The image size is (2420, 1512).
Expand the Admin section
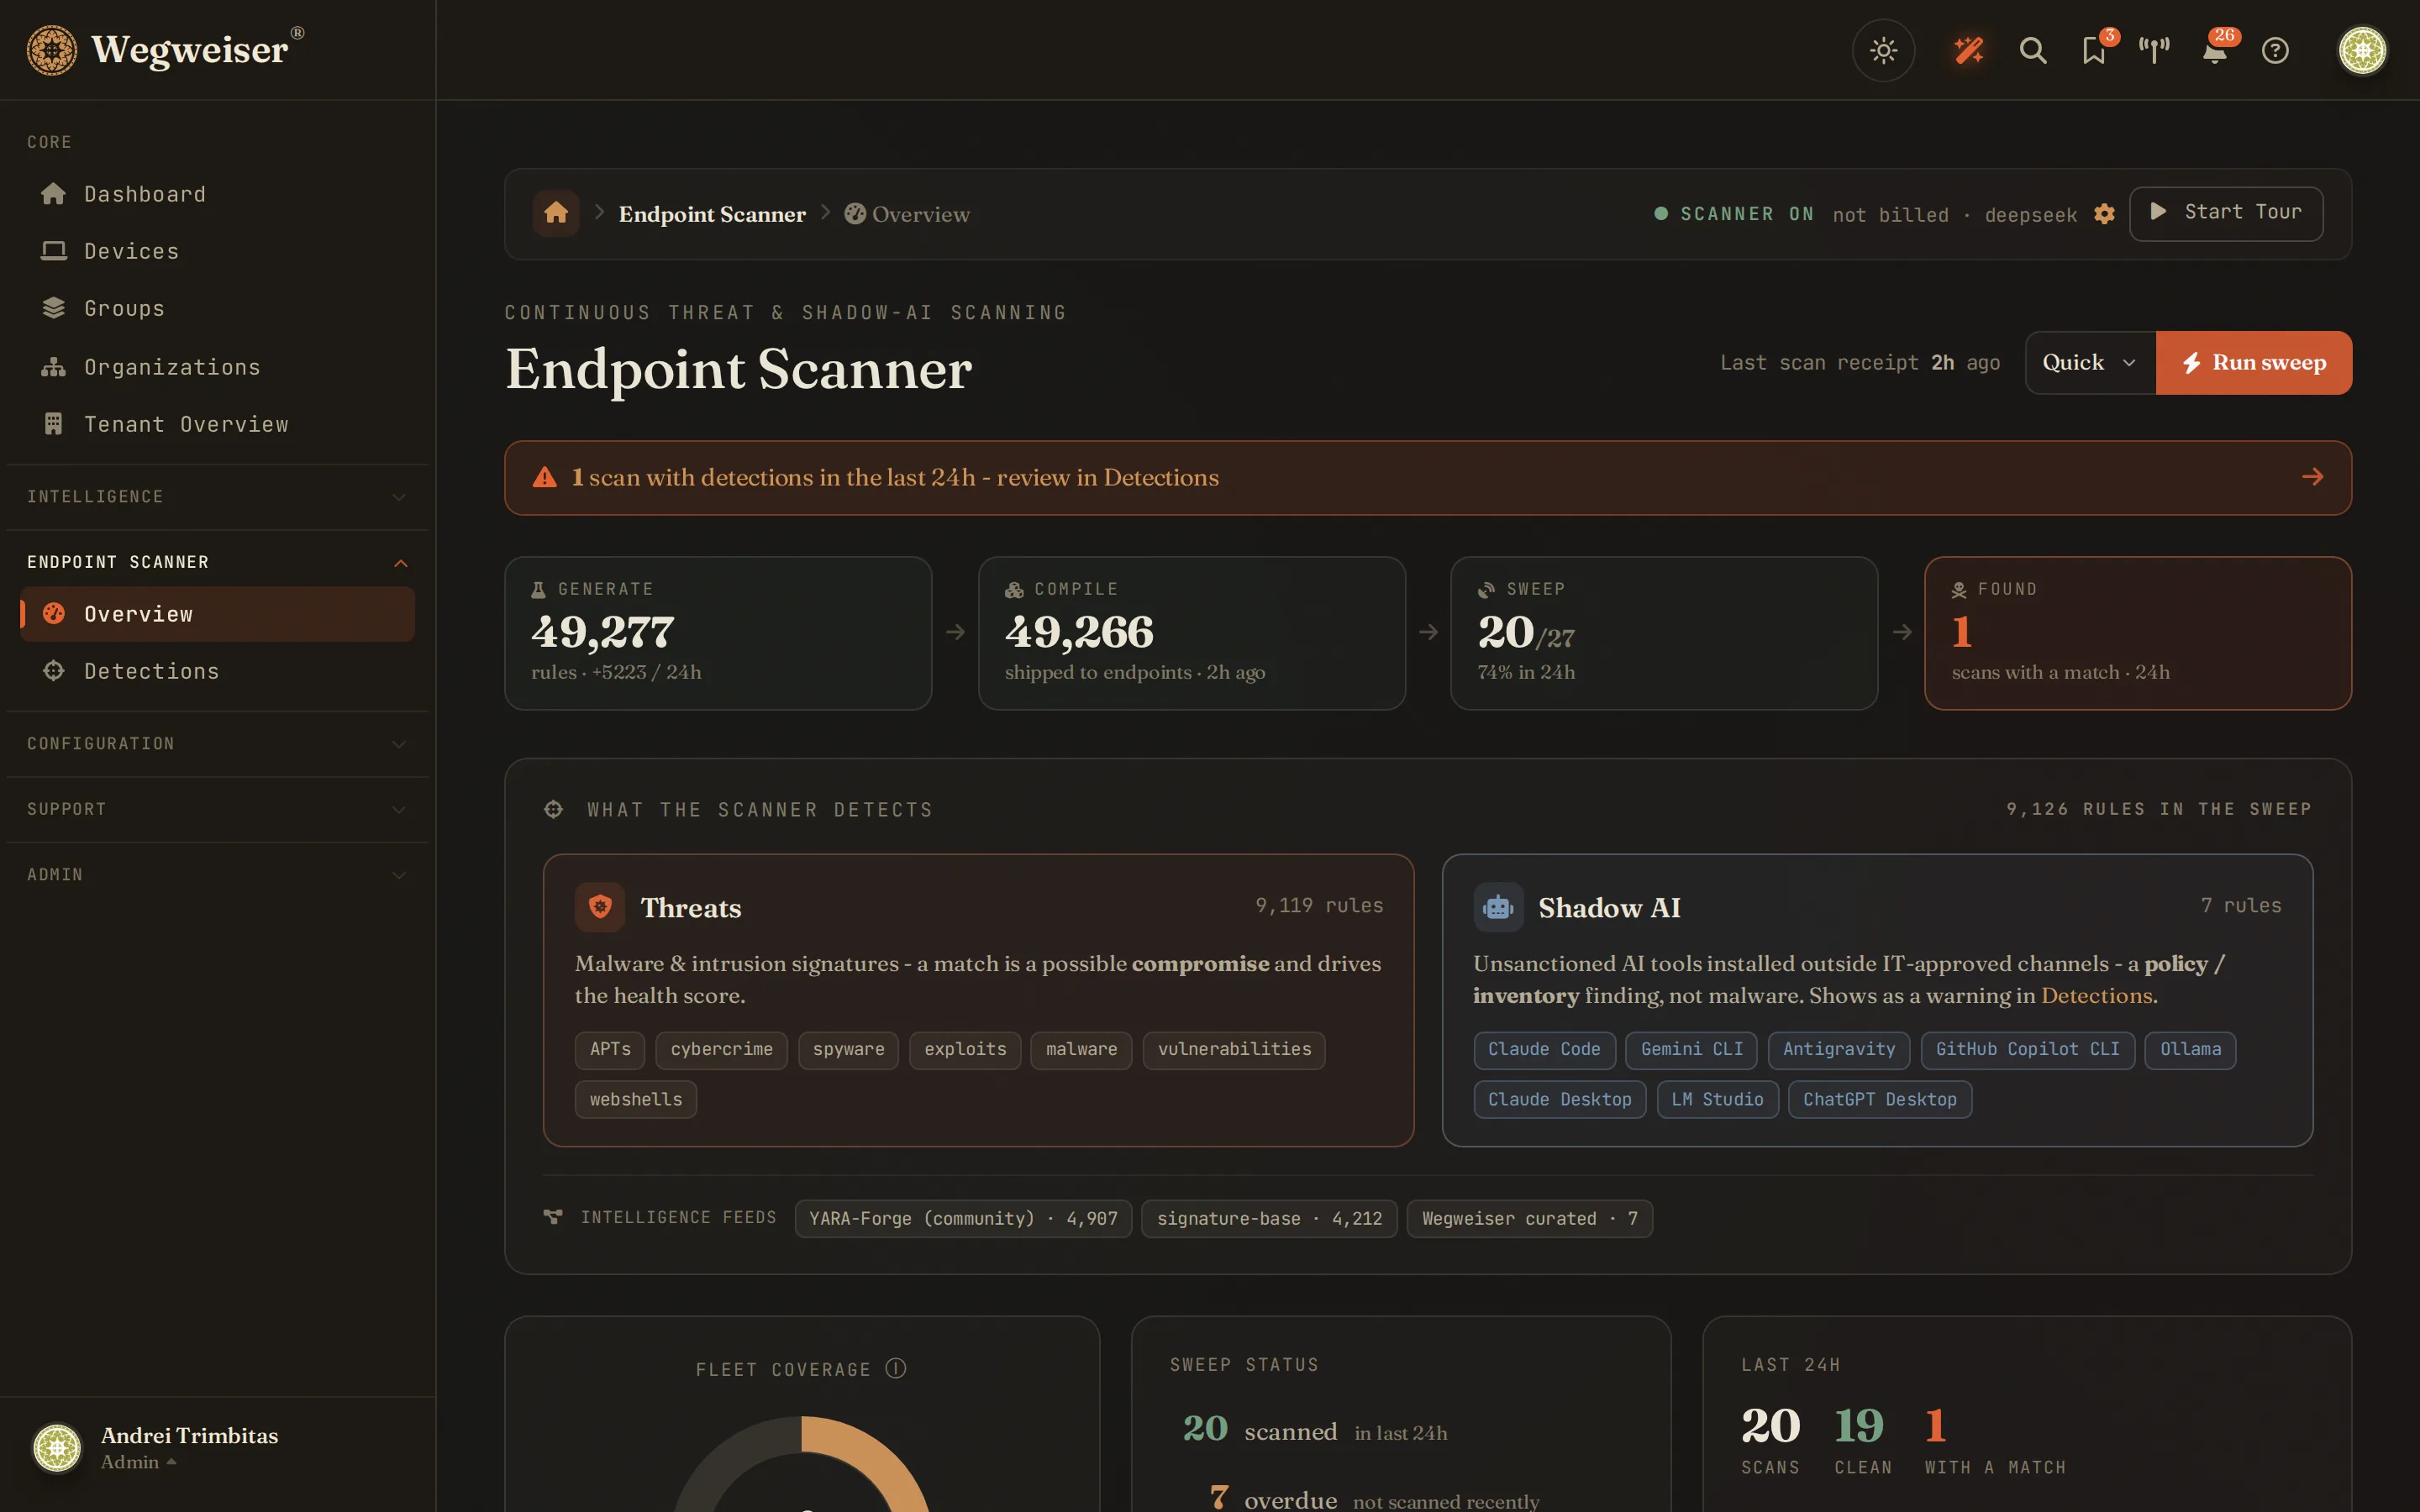pos(217,875)
